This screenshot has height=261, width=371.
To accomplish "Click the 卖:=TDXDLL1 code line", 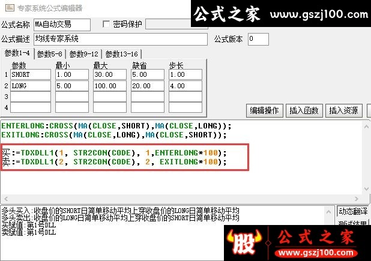I will coord(114,162).
